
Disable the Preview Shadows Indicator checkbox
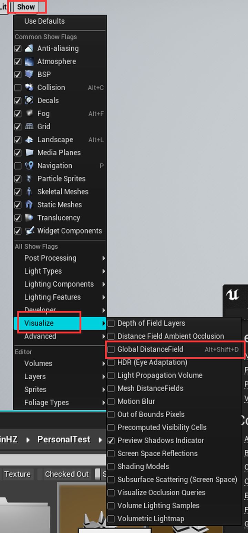coord(111,440)
